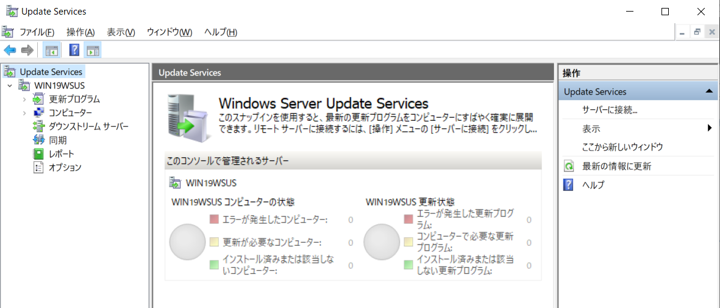Click the yellow コンピューターで必要な更新プログラム swatch
The image size is (720, 308).
point(408,242)
